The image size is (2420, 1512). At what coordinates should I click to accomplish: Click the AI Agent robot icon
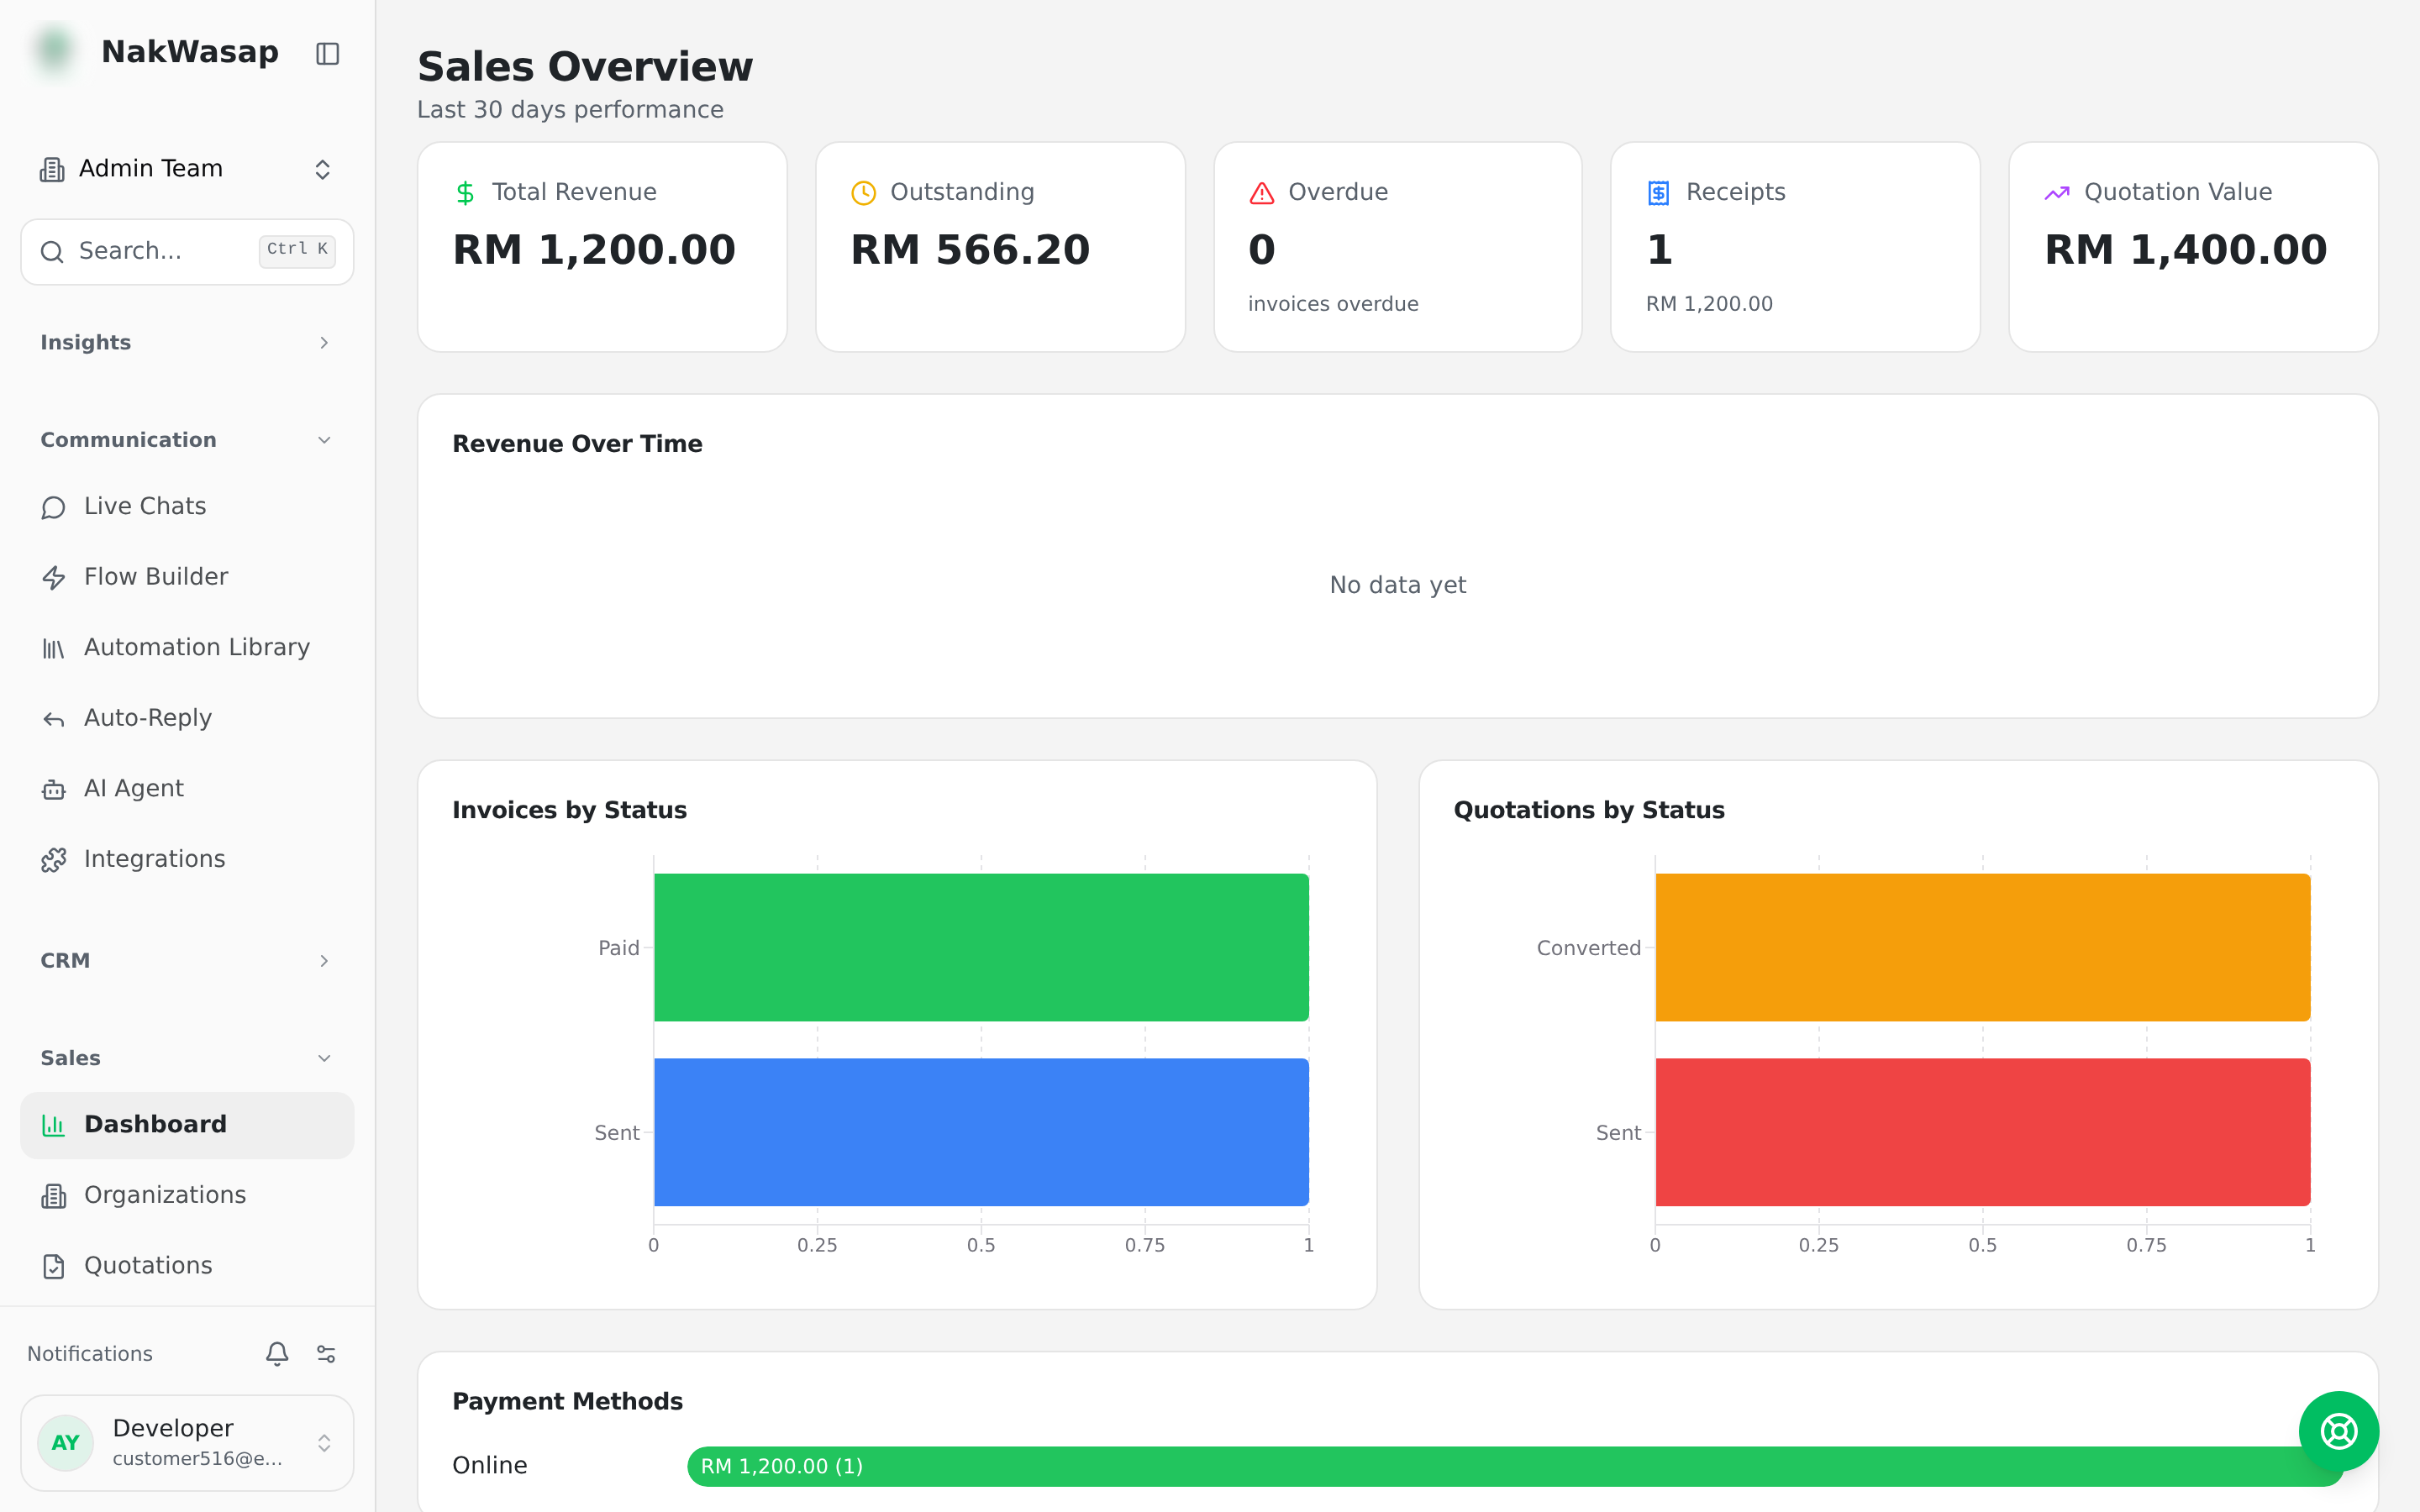(x=54, y=790)
